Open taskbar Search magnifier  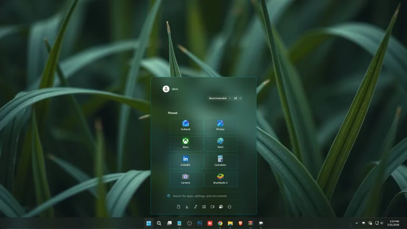pos(159,223)
